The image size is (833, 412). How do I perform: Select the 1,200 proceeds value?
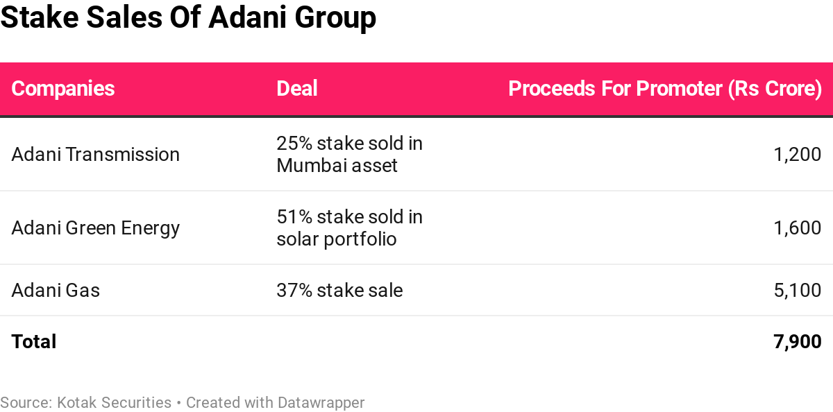797,154
